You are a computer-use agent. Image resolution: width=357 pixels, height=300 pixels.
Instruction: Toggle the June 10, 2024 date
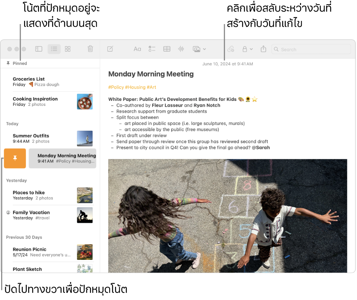[227, 64]
